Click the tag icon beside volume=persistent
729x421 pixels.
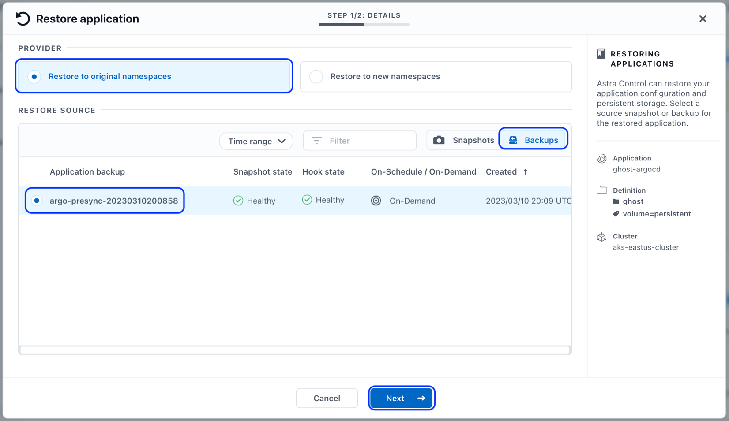616,214
